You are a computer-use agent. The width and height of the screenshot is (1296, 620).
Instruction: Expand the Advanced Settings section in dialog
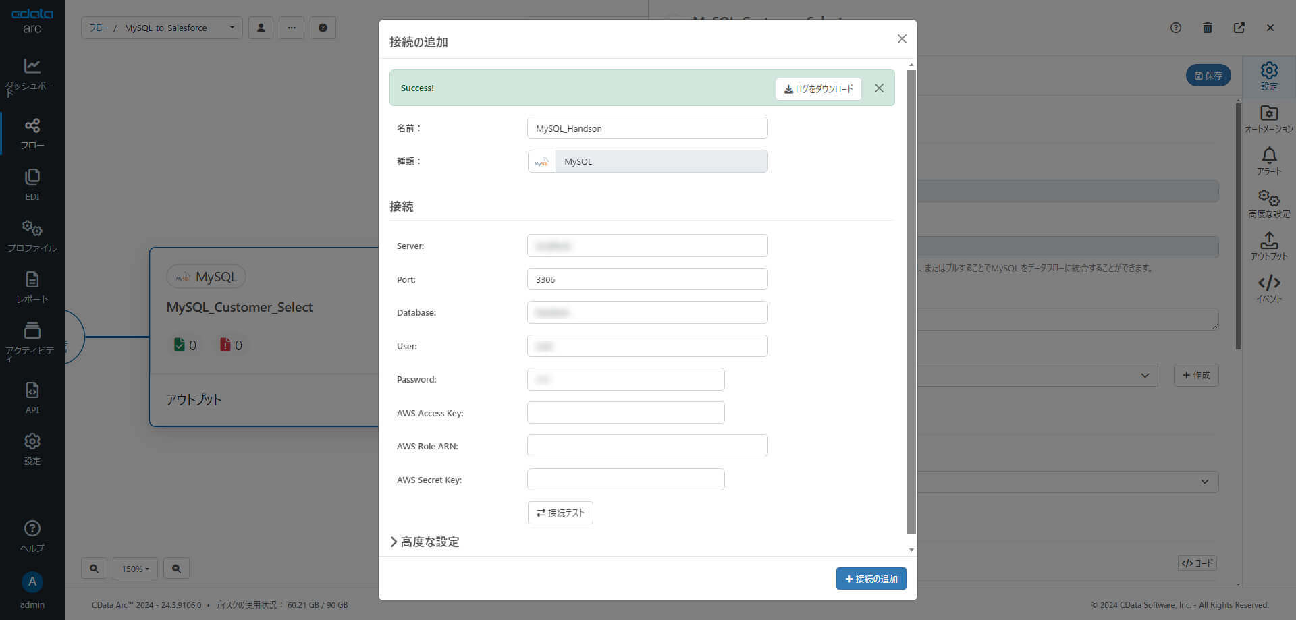425,542
